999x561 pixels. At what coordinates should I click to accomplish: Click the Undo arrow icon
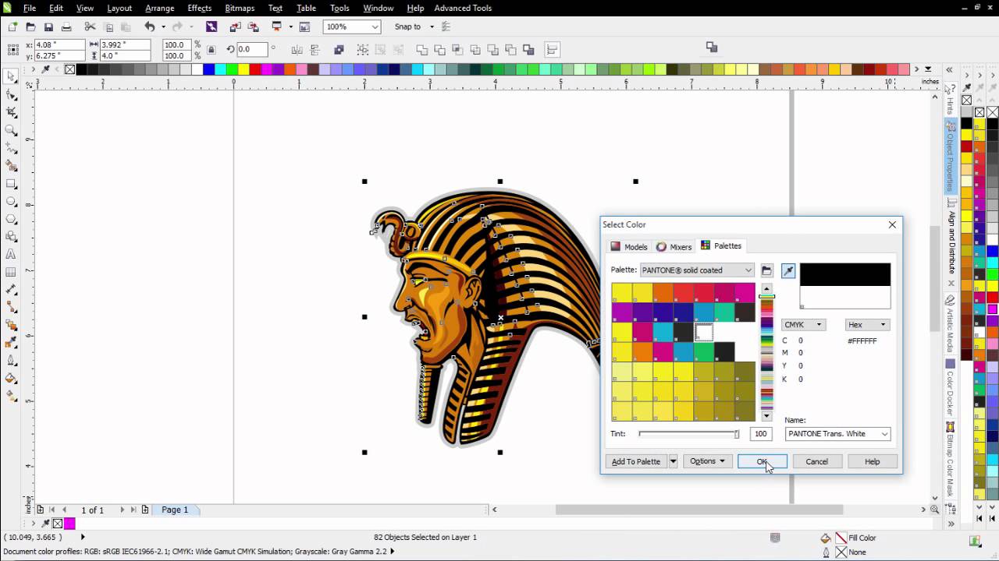point(149,26)
